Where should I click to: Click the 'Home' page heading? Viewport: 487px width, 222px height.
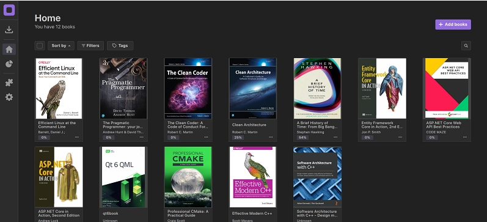click(x=48, y=18)
